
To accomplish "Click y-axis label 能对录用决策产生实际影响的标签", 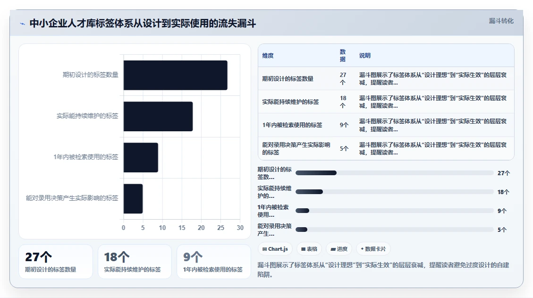I will point(72,198).
